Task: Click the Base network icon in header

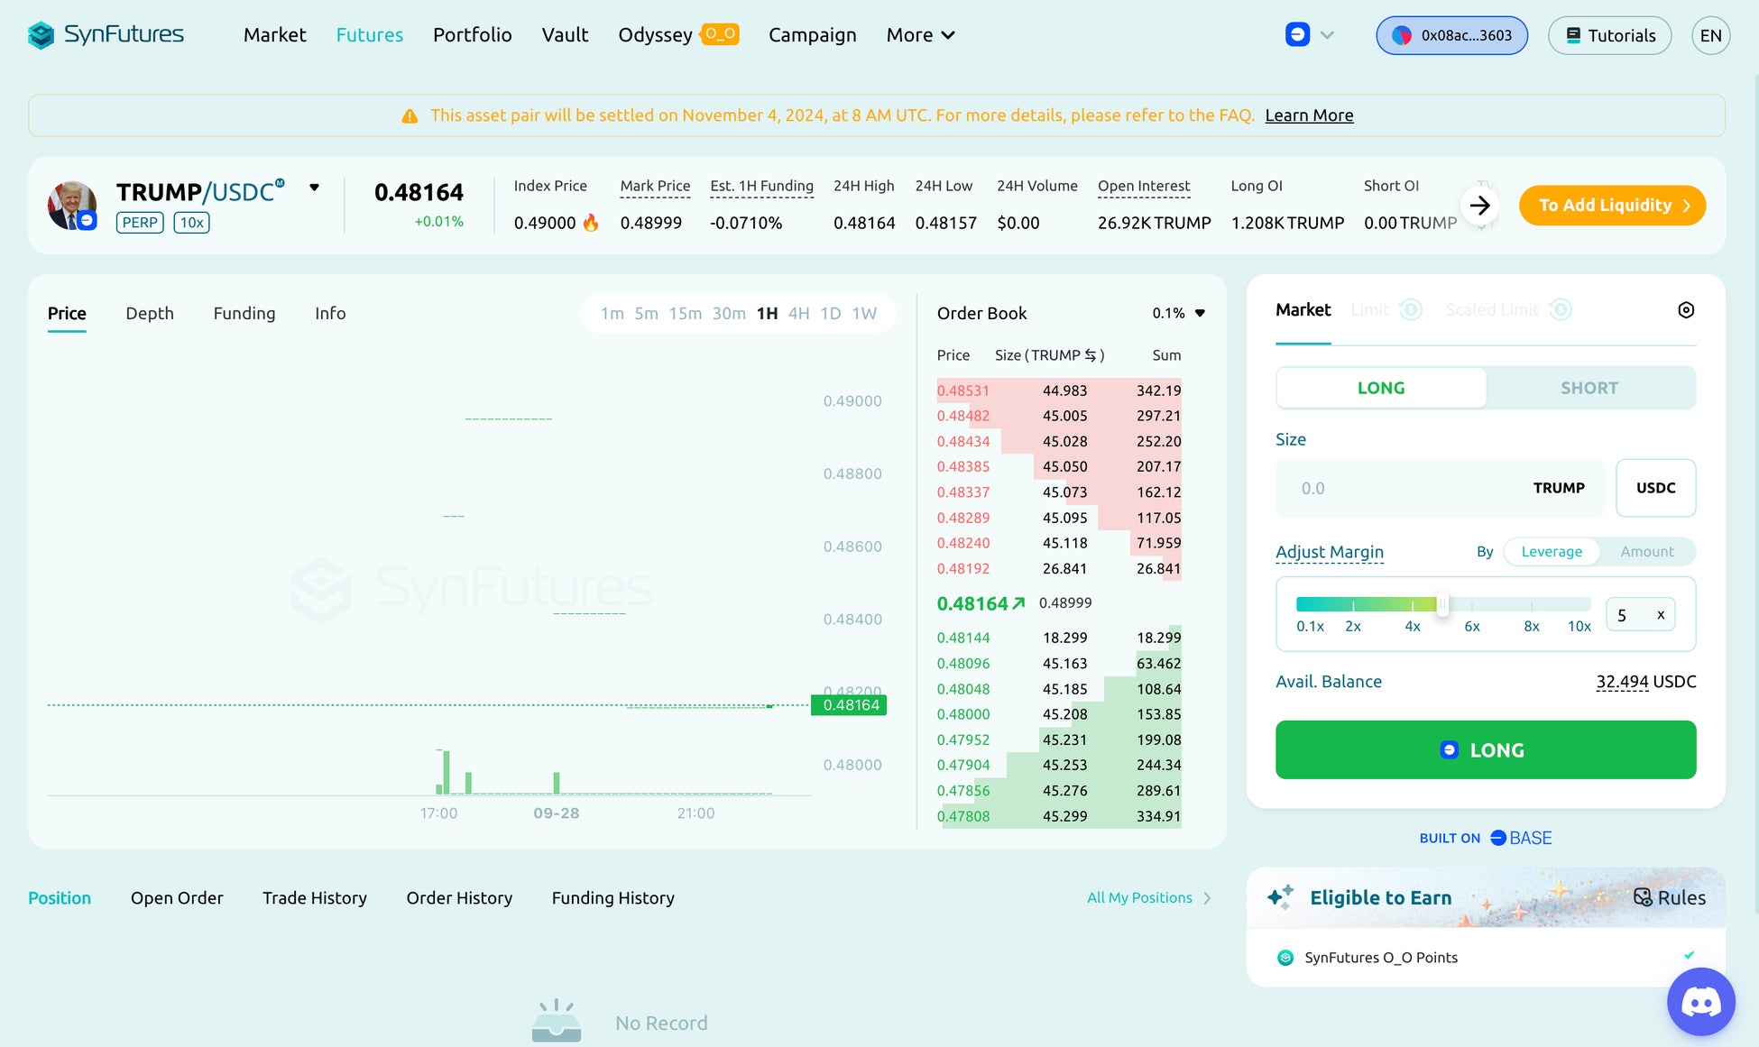Action: coord(1297,35)
